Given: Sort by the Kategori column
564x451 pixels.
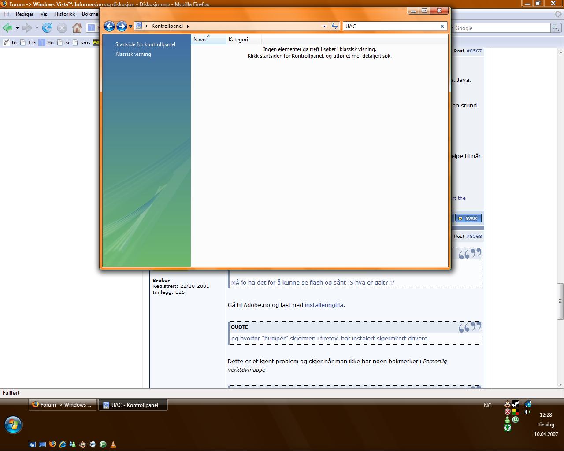Looking at the screenshot, I should tap(244, 40).
